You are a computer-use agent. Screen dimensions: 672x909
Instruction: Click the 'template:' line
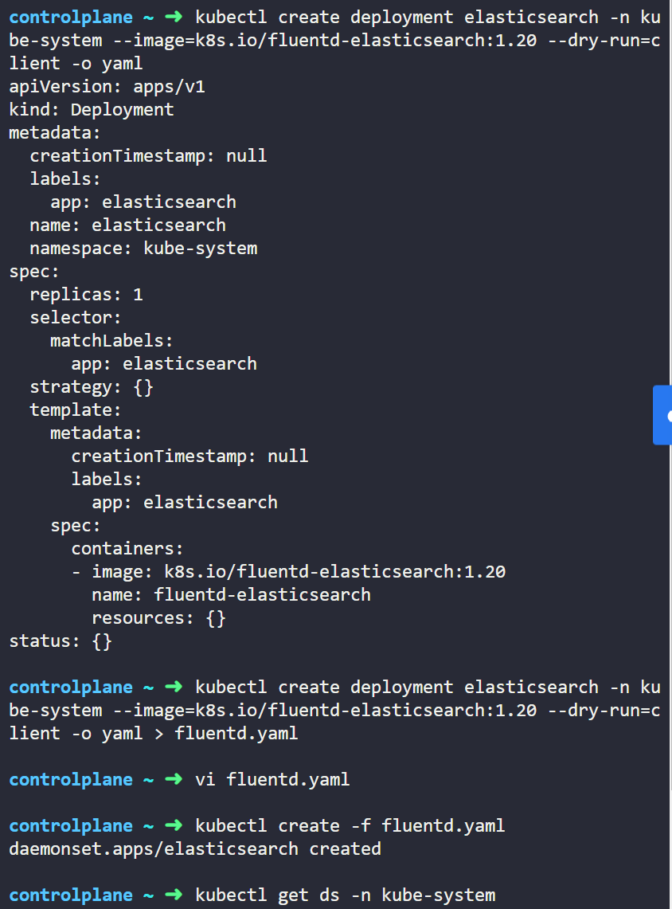coord(76,409)
